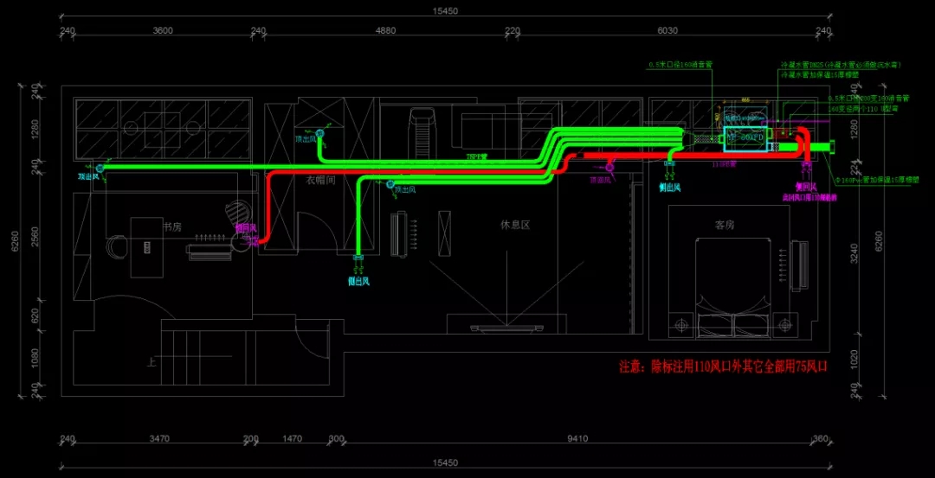Click the 6030 dimension text at top
The height and width of the screenshot is (478, 935).
(x=668, y=30)
